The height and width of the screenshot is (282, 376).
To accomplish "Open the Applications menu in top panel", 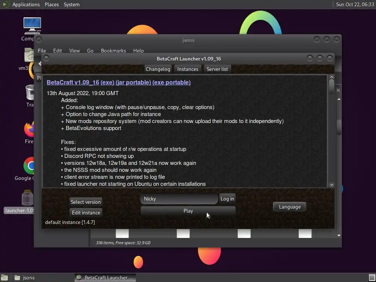I will tap(26, 4).
